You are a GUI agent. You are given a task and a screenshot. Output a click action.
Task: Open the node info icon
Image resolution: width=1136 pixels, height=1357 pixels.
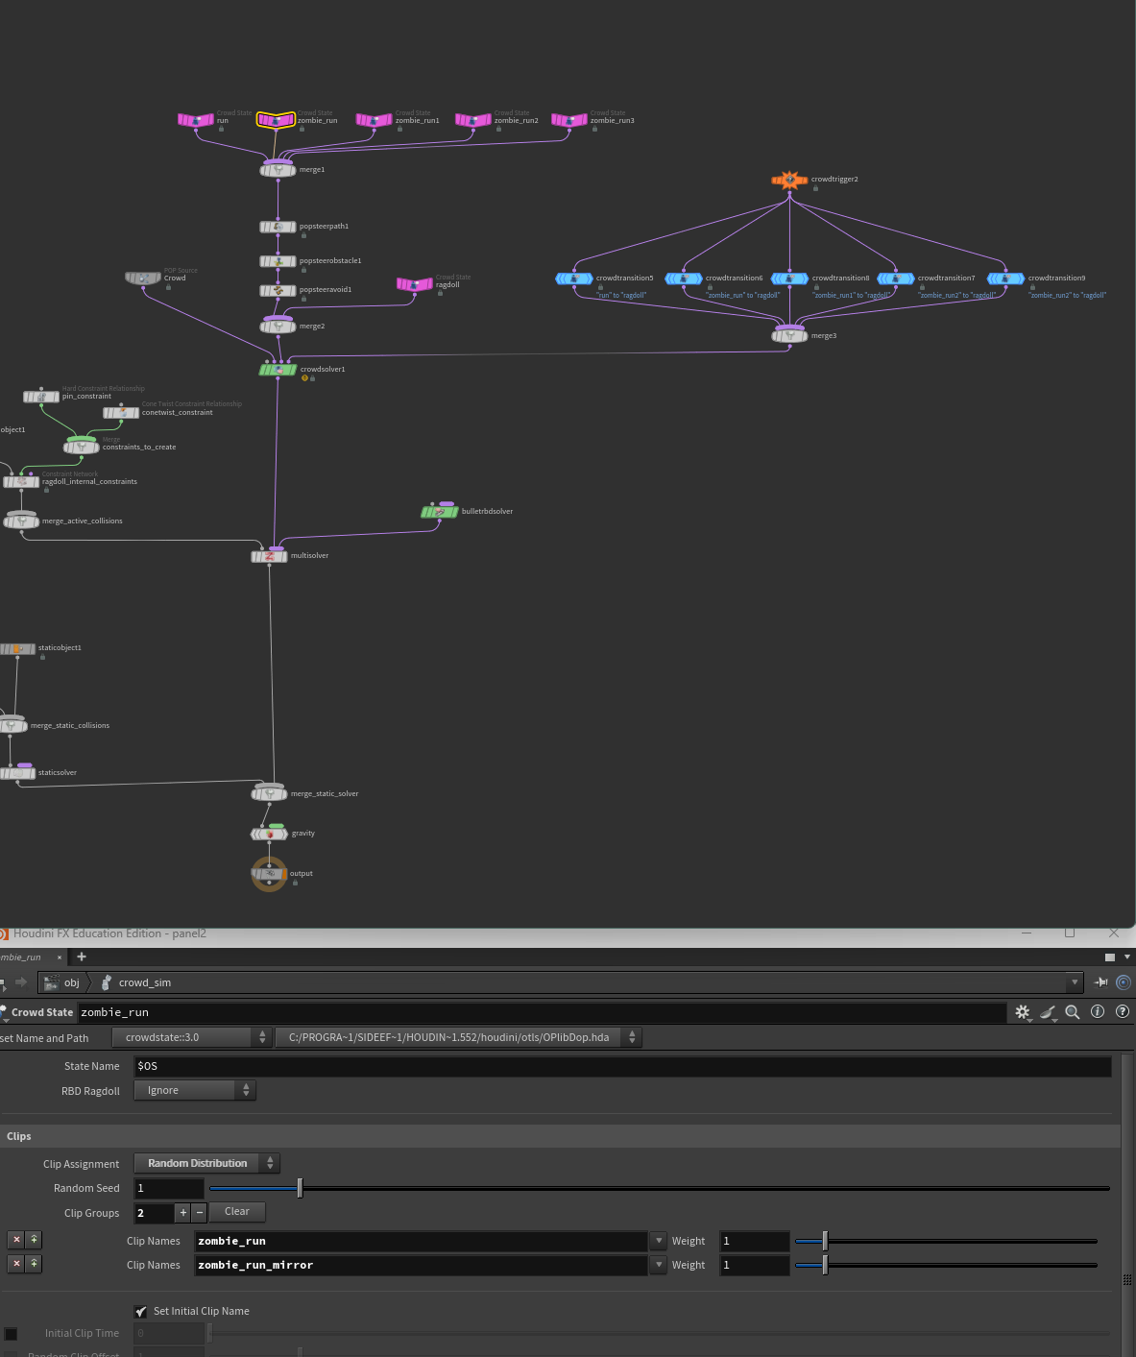[x=1098, y=1012]
